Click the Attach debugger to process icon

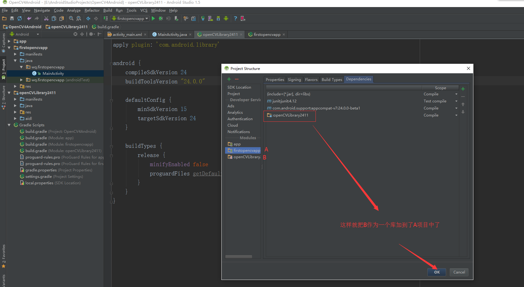(176, 18)
